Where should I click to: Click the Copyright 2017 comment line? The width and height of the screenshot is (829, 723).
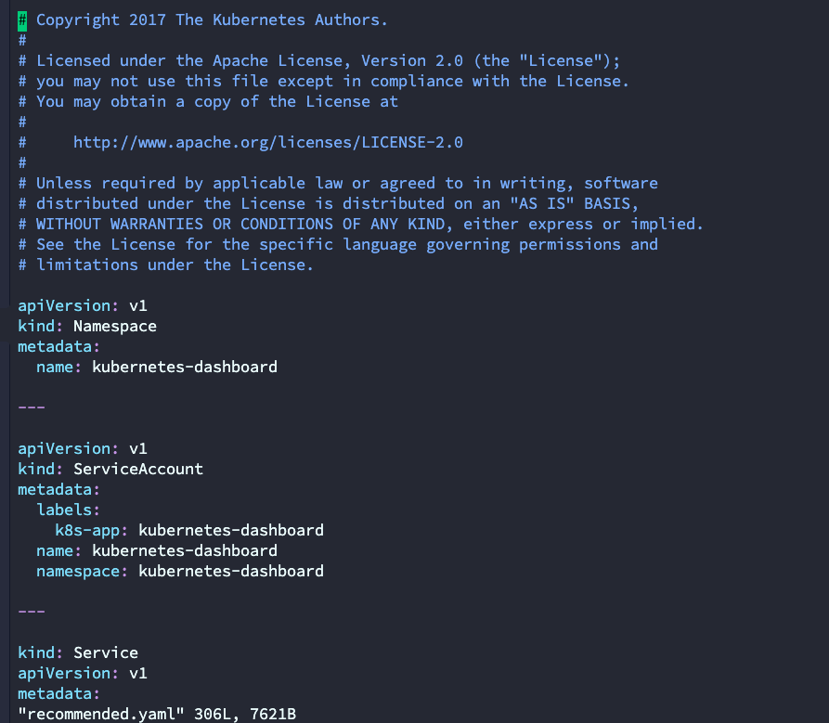(203, 20)
